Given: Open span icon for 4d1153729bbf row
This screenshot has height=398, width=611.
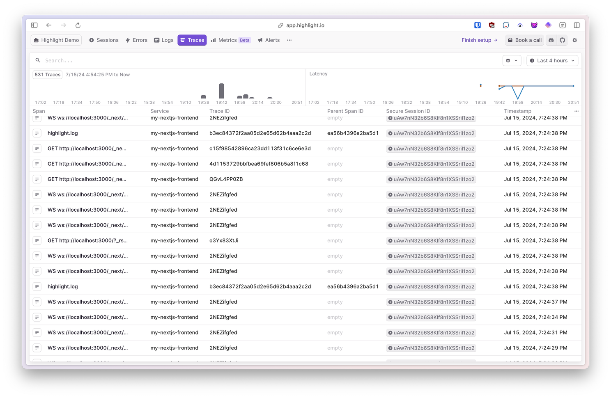Looking at the screenshot, I should click(37, 164).
